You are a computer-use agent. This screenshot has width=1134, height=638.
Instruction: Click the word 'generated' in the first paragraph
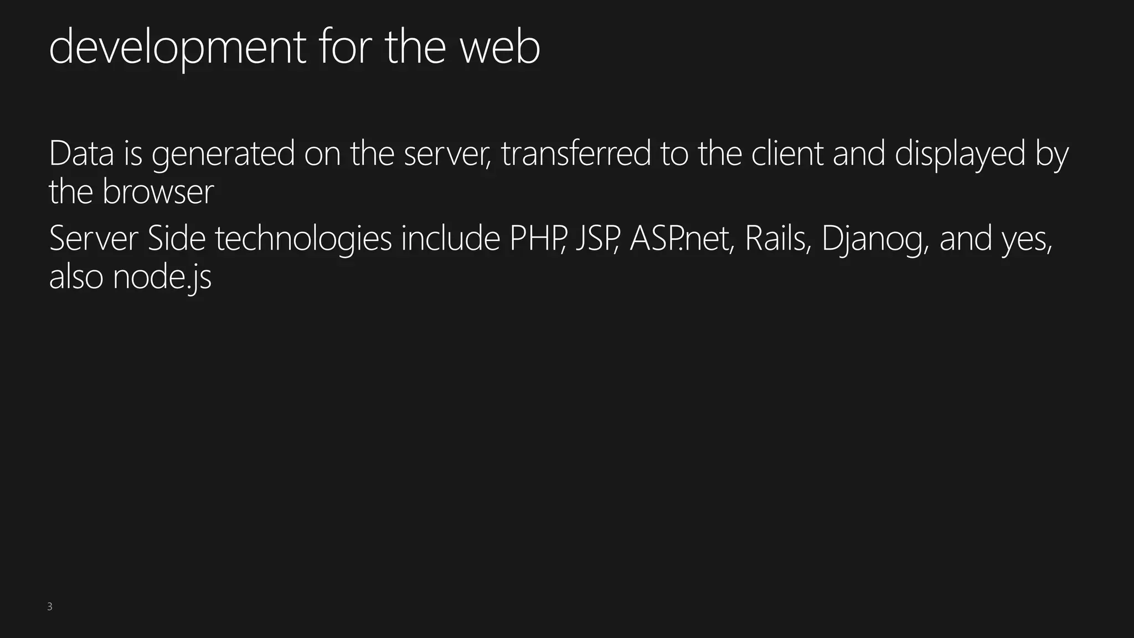click(223, 155)
